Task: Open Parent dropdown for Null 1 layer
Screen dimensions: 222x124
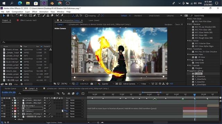Action: [x=76, y=108]
